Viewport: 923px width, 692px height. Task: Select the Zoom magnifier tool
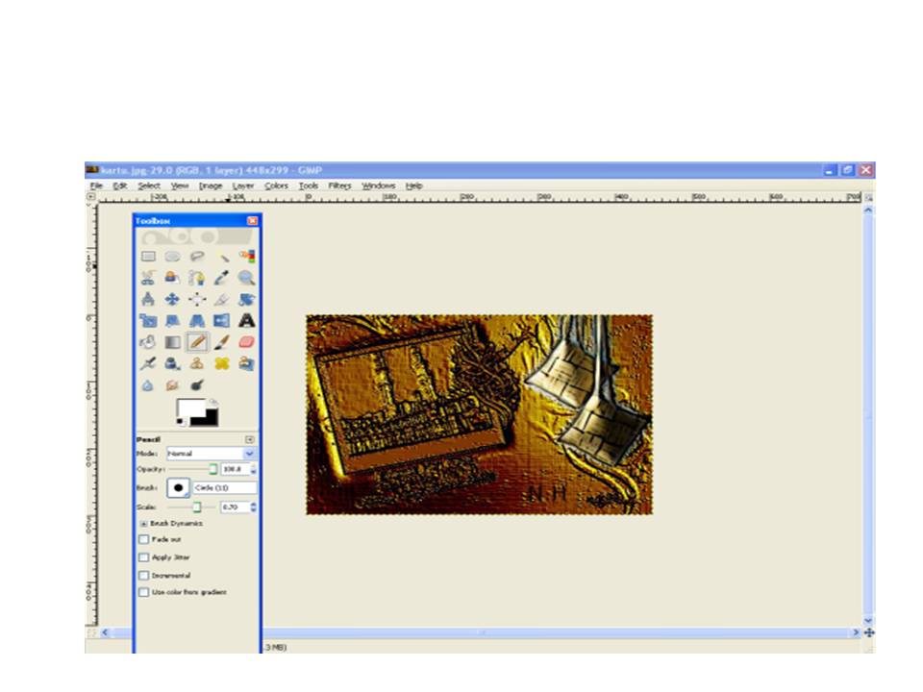coord(247,278)
